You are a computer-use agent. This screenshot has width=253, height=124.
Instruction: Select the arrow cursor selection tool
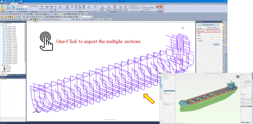(x=62, y=14)
